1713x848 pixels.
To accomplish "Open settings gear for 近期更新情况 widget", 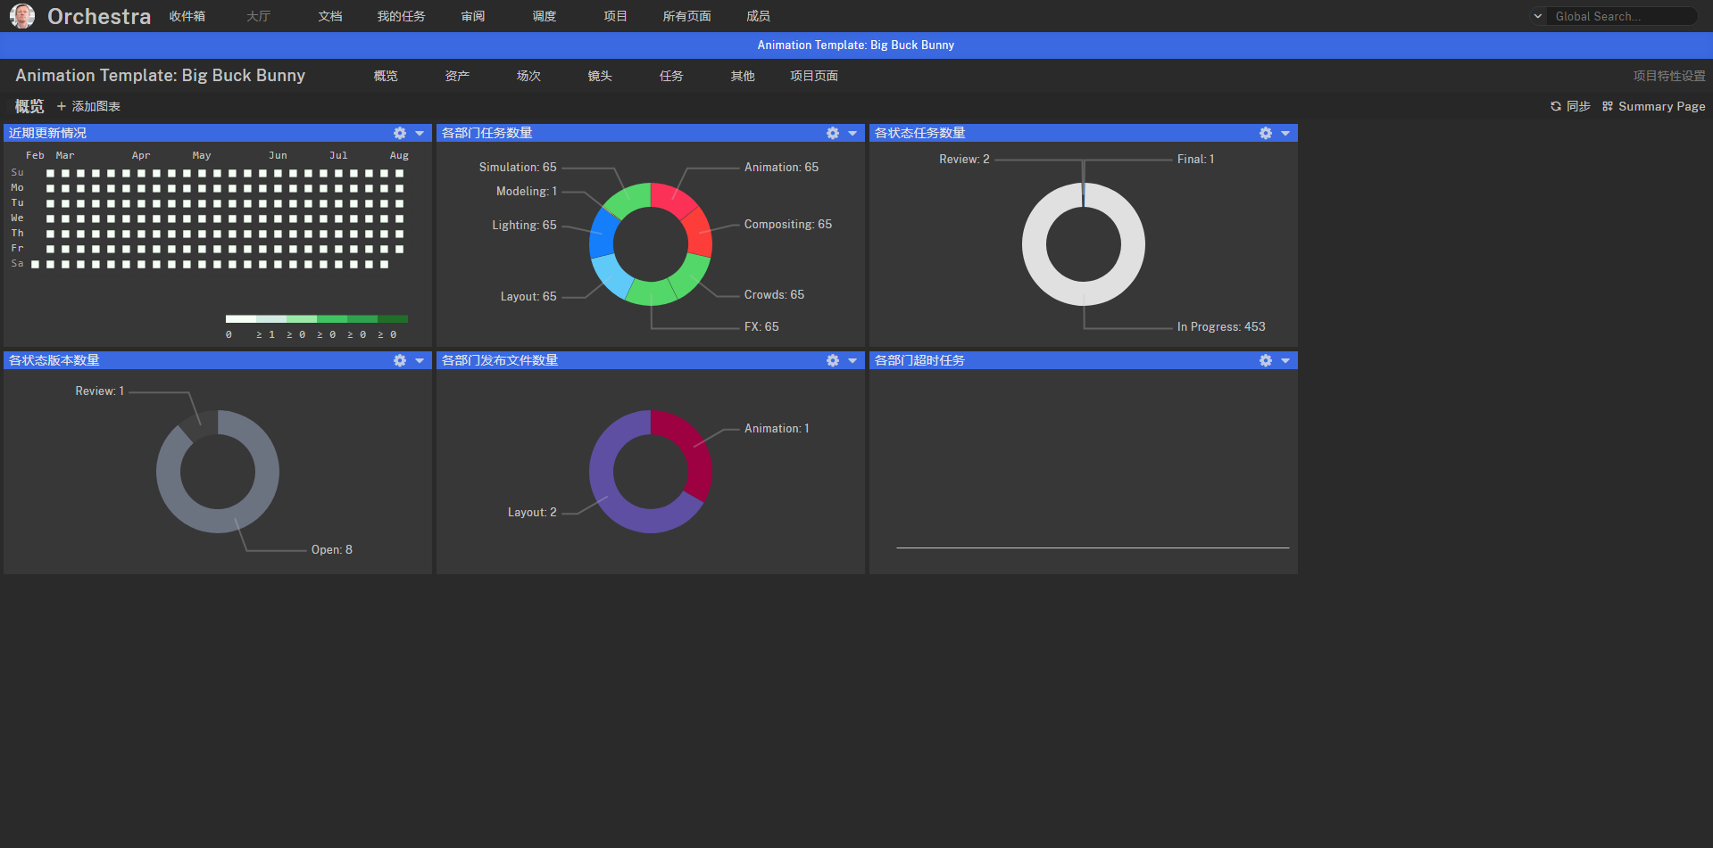I will coord(400,133).
